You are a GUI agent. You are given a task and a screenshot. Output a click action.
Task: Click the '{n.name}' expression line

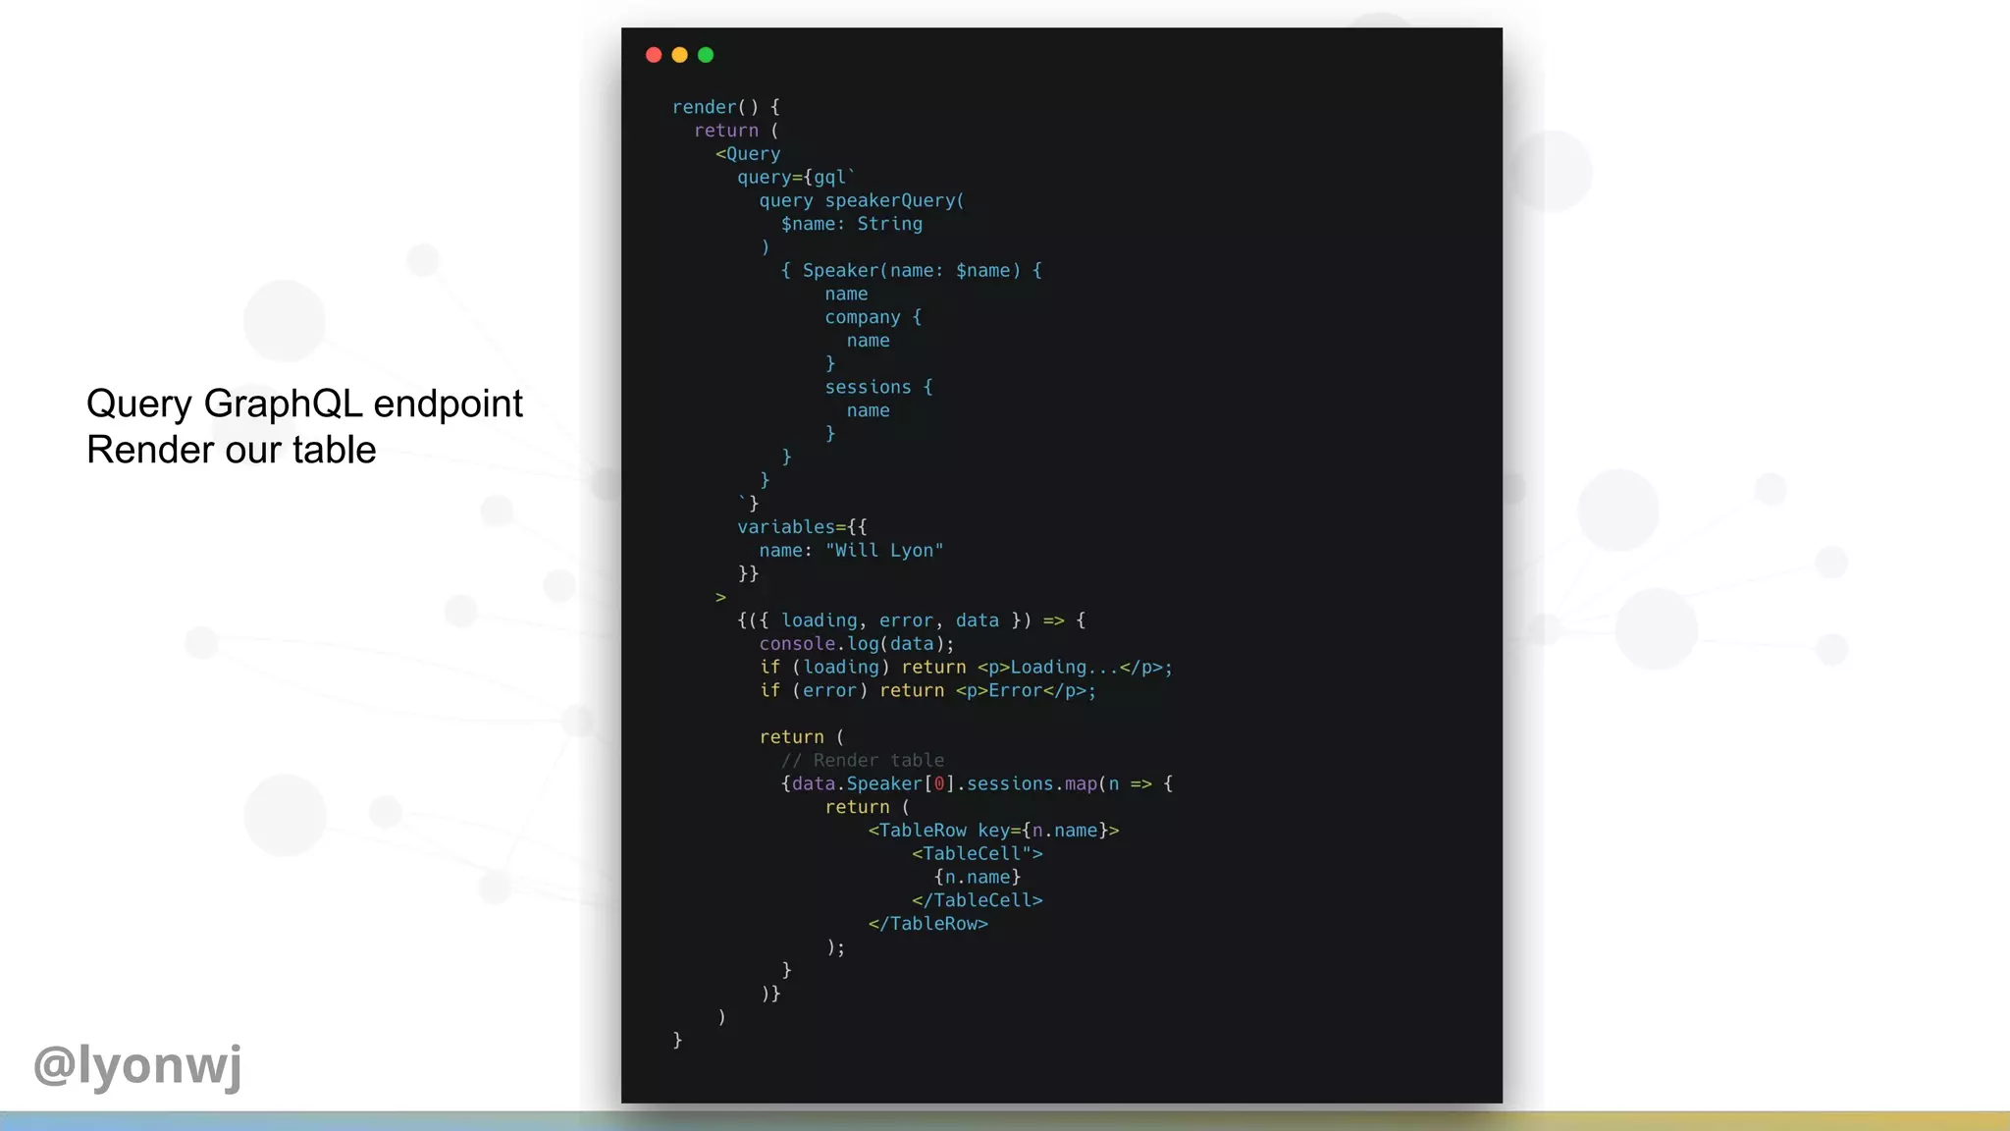click(978, 878)
